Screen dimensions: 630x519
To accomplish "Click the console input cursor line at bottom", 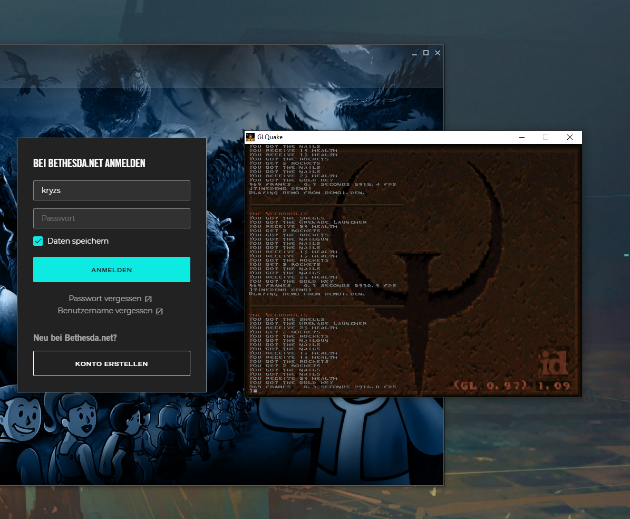I will (x=253, y=391).
